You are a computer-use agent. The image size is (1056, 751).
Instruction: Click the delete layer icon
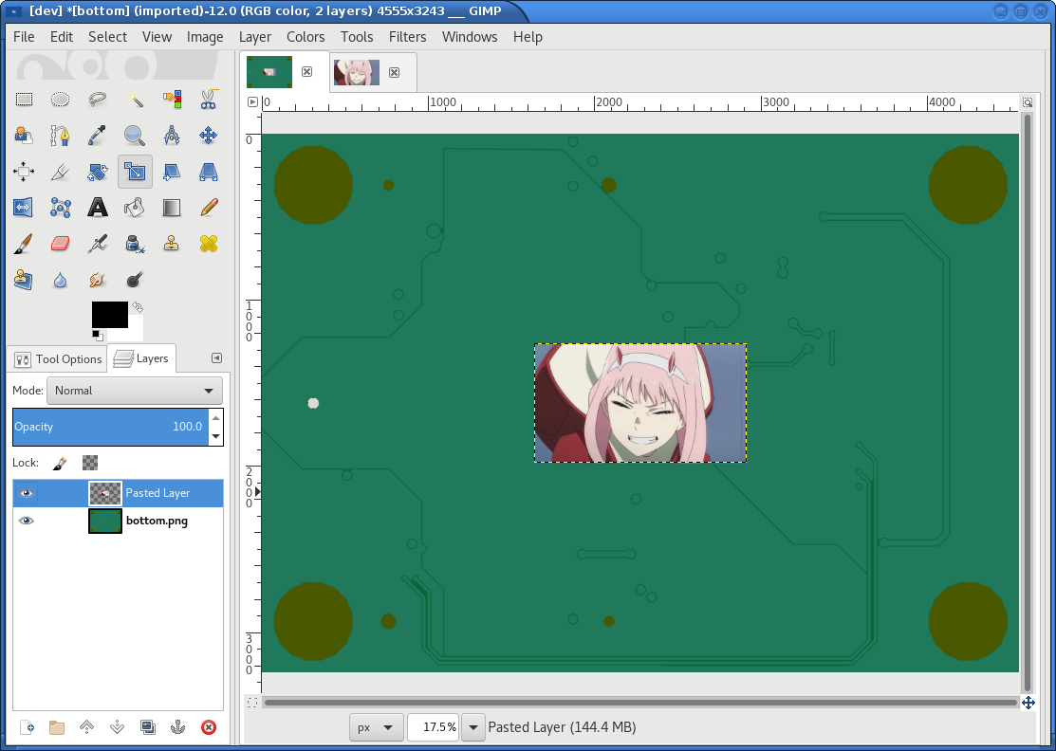[x=209, y=727]
